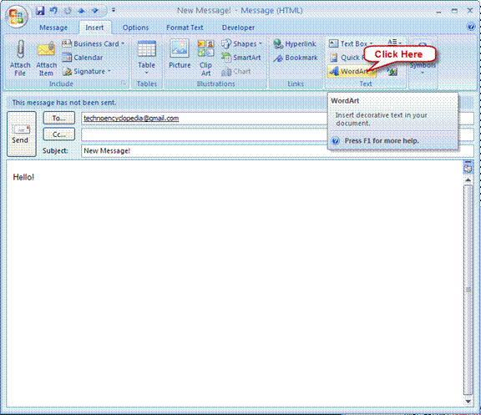The height and width of the screenshot is (415, 481).
Task: Click the Attach File paperclip icon
Action: pos(20,49)
